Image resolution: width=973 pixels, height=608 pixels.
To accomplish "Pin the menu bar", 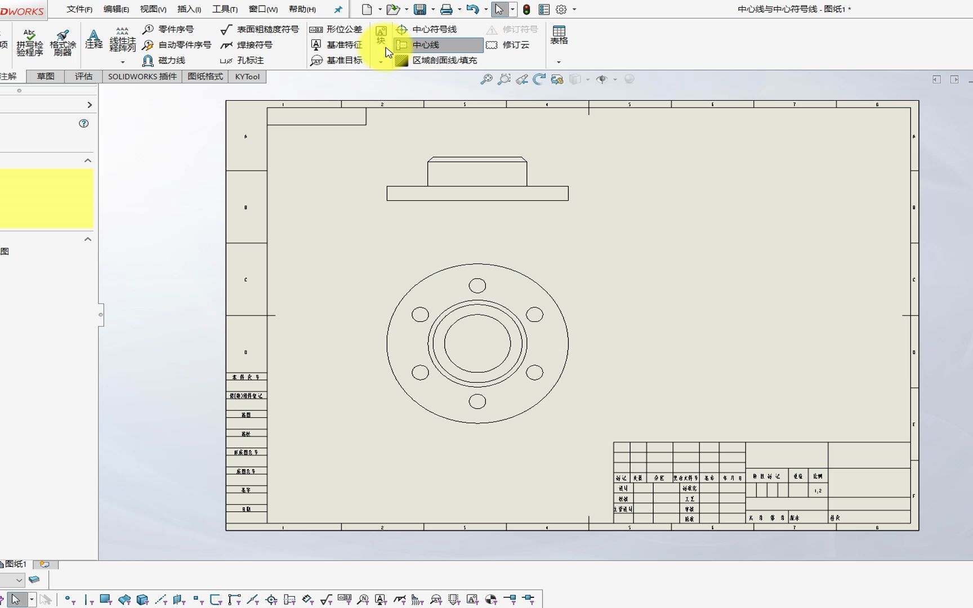I will (338, 10).
